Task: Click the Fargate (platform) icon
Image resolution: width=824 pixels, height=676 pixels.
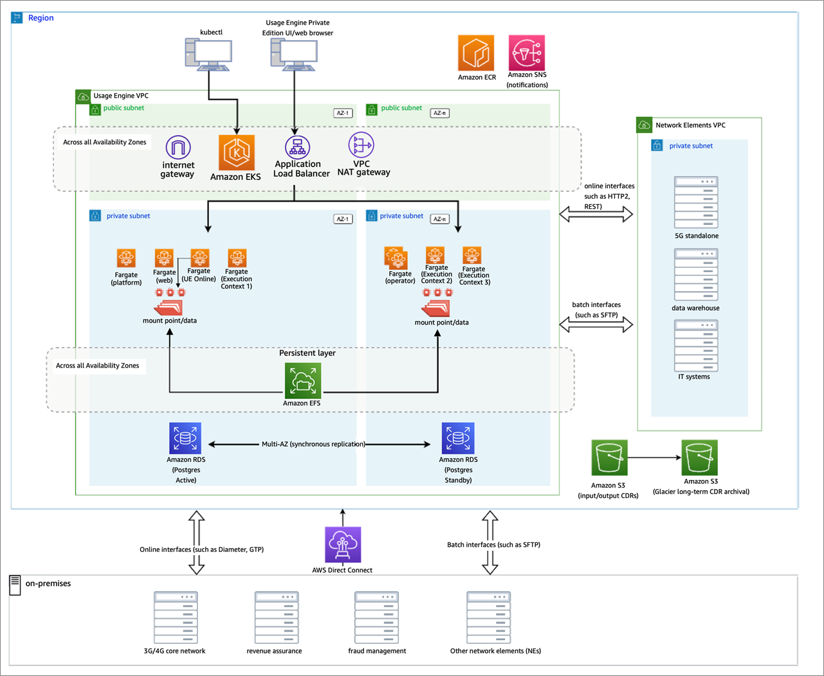Action: click(x=126, y=258)
